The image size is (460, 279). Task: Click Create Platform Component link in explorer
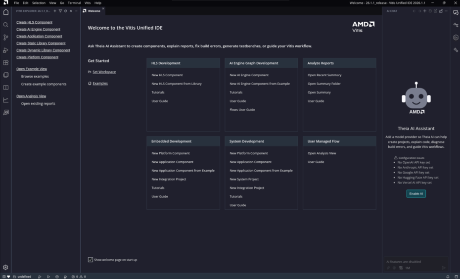pyautogui.click(x=37, y=57)
